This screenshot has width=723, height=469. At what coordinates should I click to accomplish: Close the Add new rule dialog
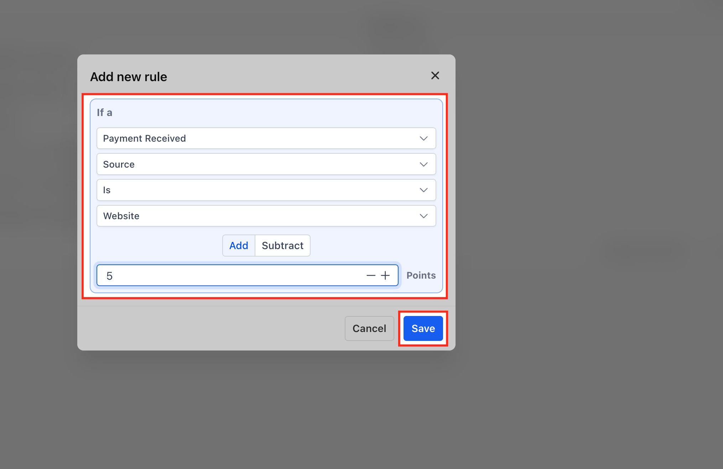point(435,75)
